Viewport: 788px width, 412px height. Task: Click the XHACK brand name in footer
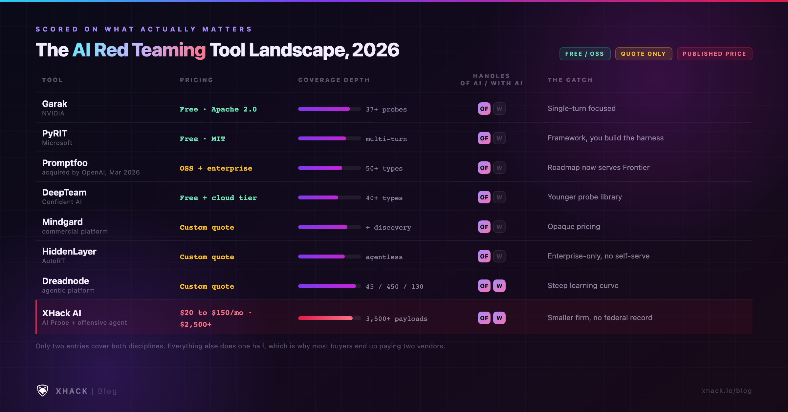point(72,391)
